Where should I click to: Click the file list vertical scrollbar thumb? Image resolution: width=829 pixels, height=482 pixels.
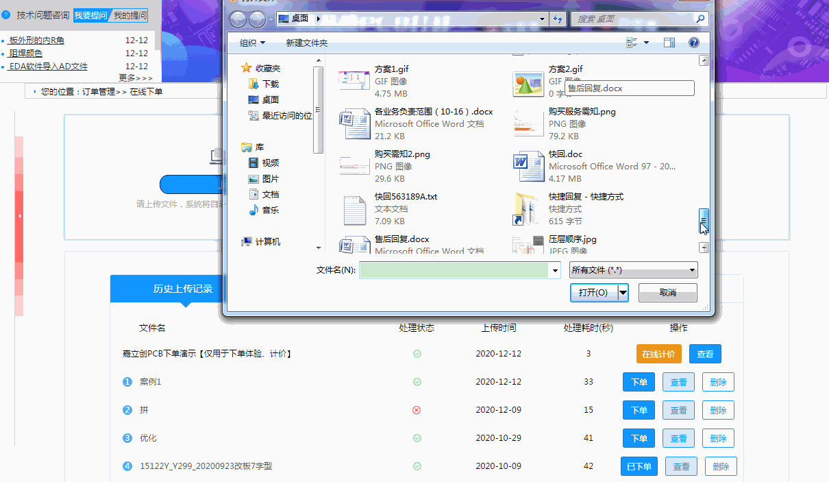[703, 219]
